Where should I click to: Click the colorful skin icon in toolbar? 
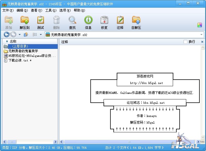pos(200,25)
